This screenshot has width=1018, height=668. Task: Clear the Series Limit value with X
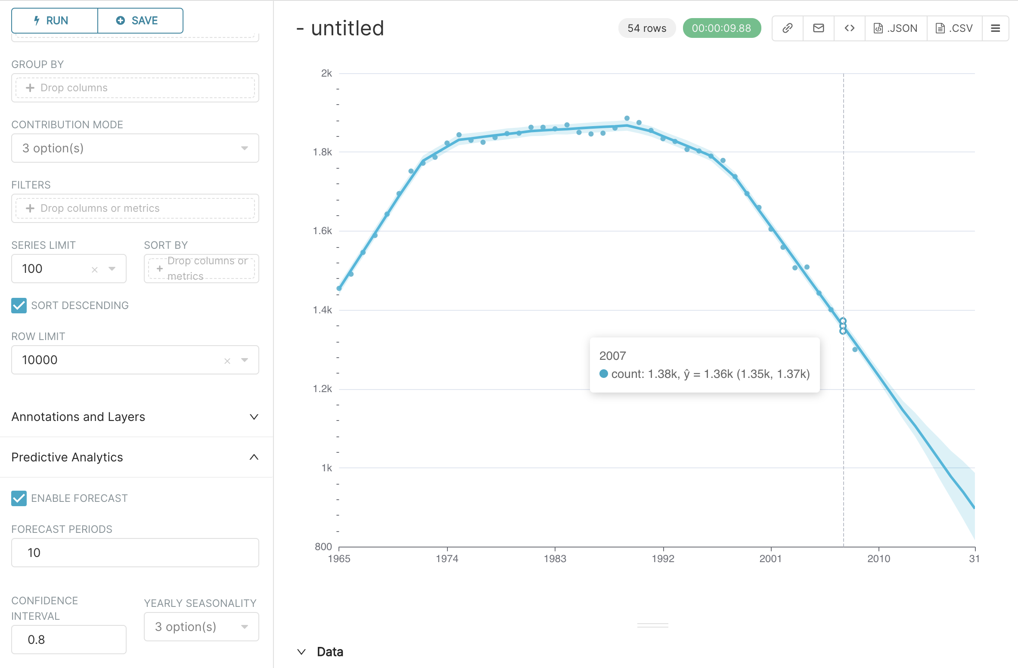point(95,269)
